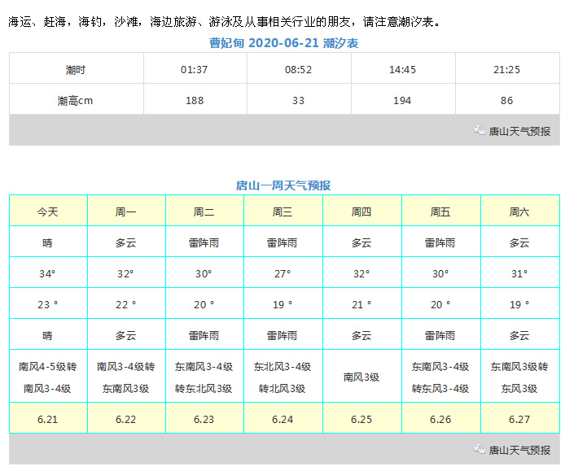565x471 pixels.
Task: Select the 今天 column header
Action: 48,212
